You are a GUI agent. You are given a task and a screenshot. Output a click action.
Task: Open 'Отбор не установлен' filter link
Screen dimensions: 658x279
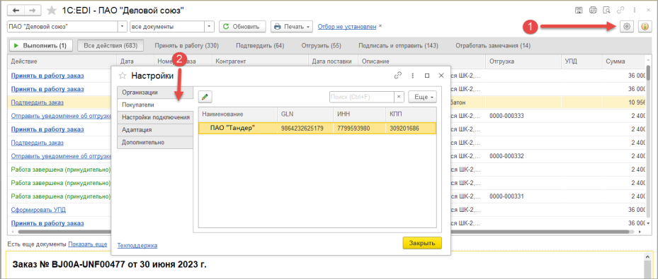[x=347, y=26]
